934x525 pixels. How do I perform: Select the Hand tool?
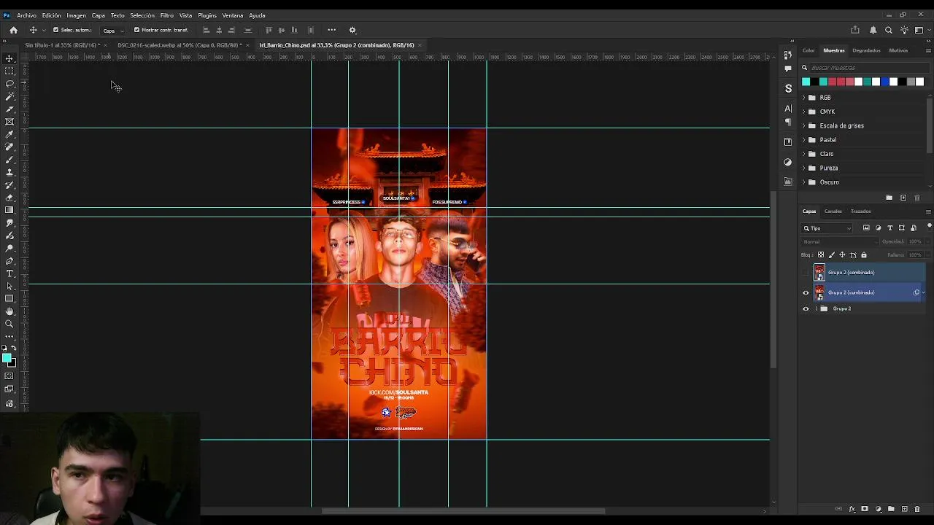9,311
